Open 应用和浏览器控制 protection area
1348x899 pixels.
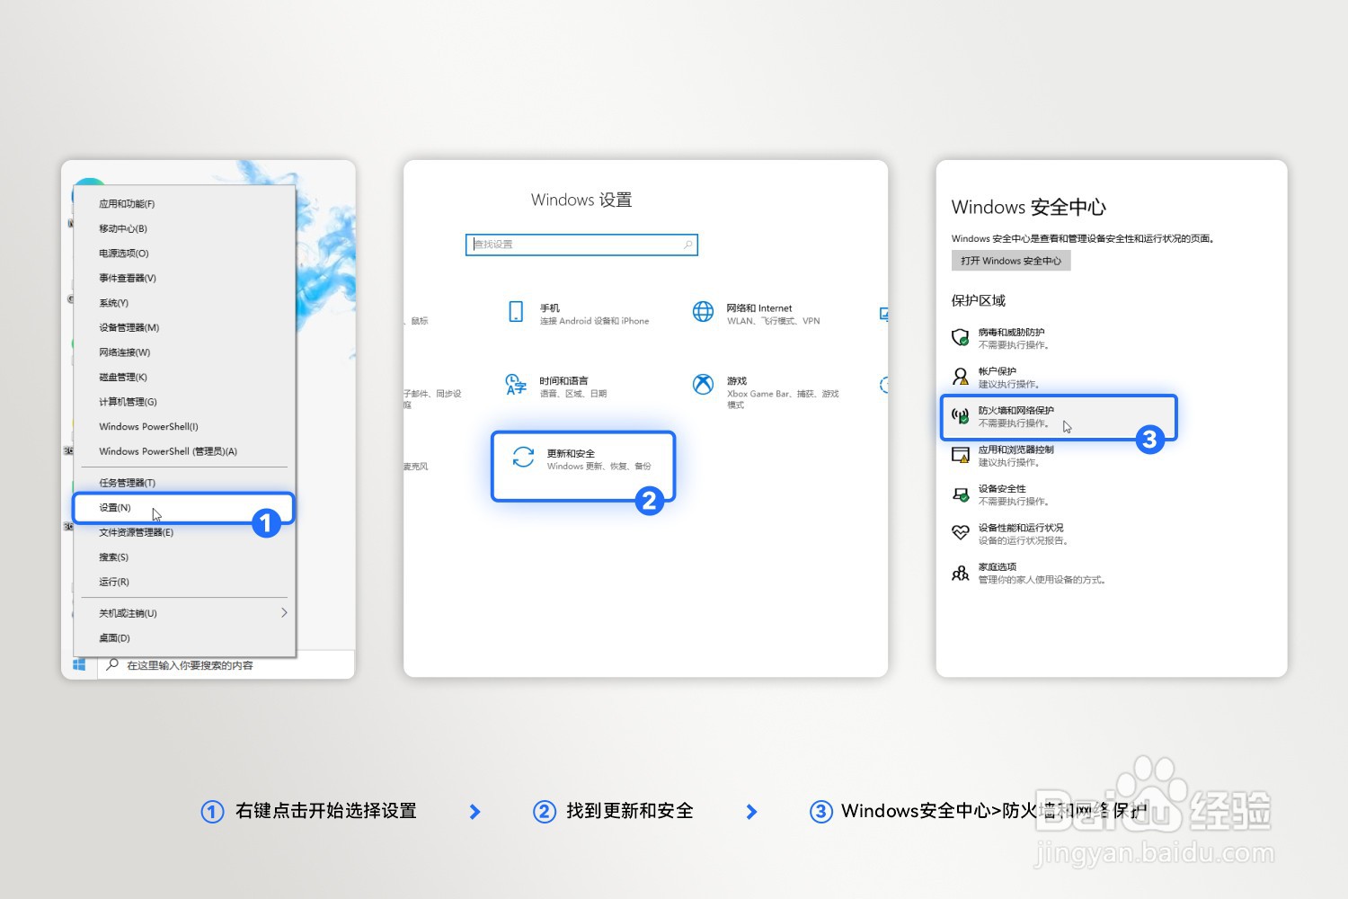(x=1016, y=449)
